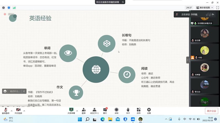Unmute microphone (解除静音)
Screen dimensions: 220x123
(6, 111)
